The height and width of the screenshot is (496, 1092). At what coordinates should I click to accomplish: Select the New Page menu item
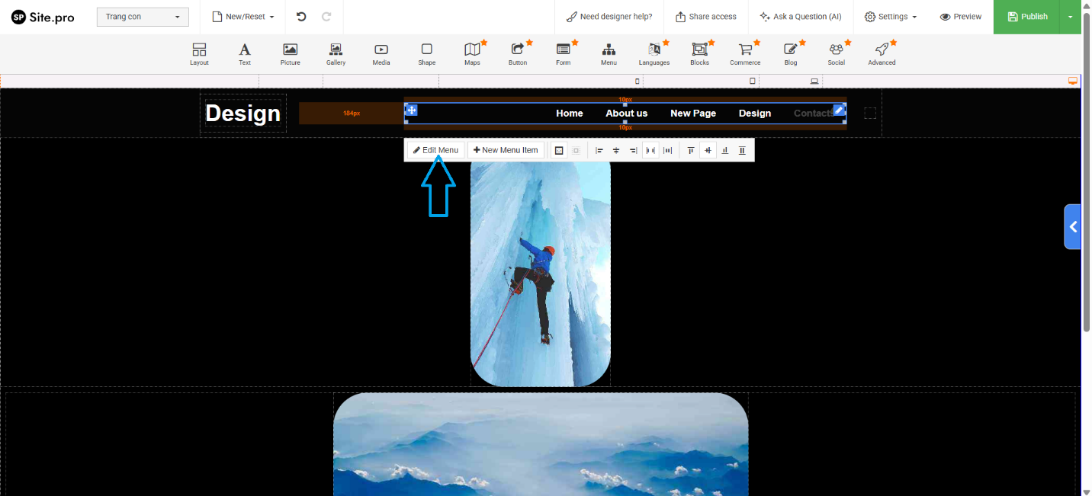click(692, 114)
